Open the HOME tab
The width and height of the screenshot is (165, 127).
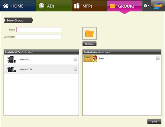coord(18,6)
